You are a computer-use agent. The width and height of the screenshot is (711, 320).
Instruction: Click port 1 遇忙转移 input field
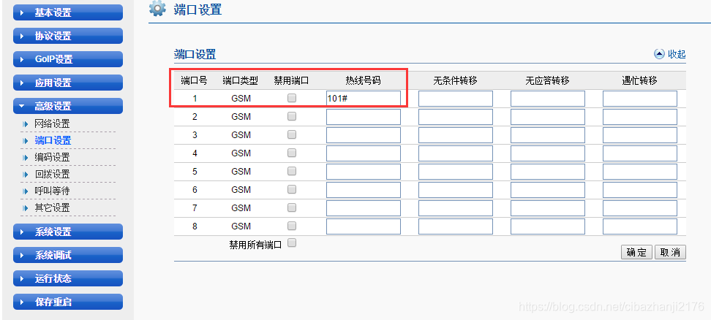tap(640, 98)
